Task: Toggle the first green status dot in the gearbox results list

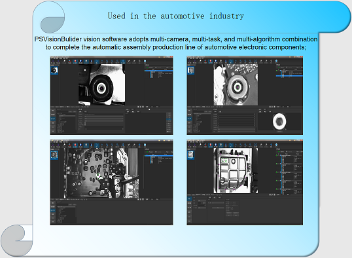Action: (277, 155)
